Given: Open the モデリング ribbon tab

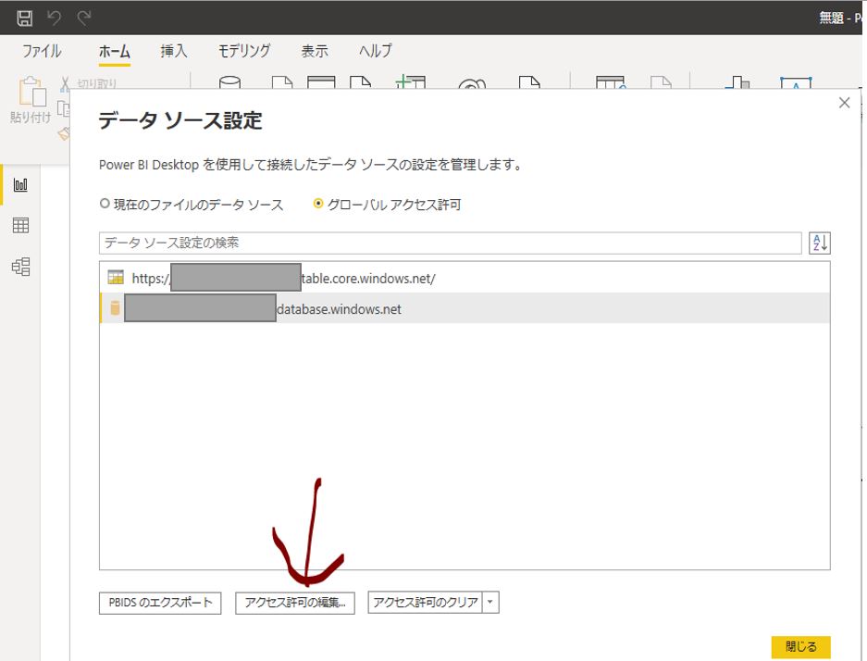Looking at the screenshot, I should pyautogui.click(x=244, y=51).
